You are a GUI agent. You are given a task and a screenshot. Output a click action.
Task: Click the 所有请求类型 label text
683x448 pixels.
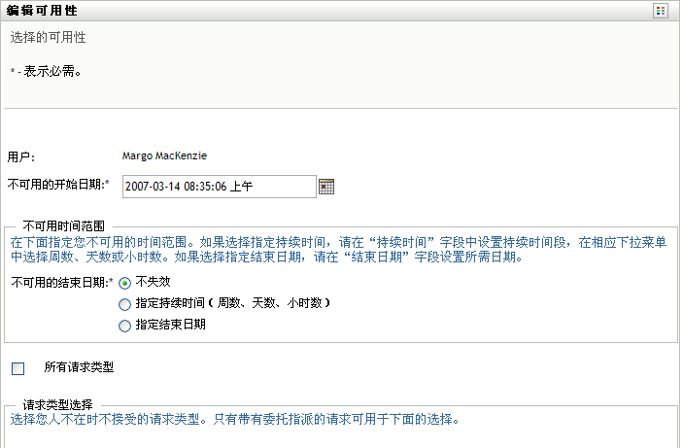(79, 367)
